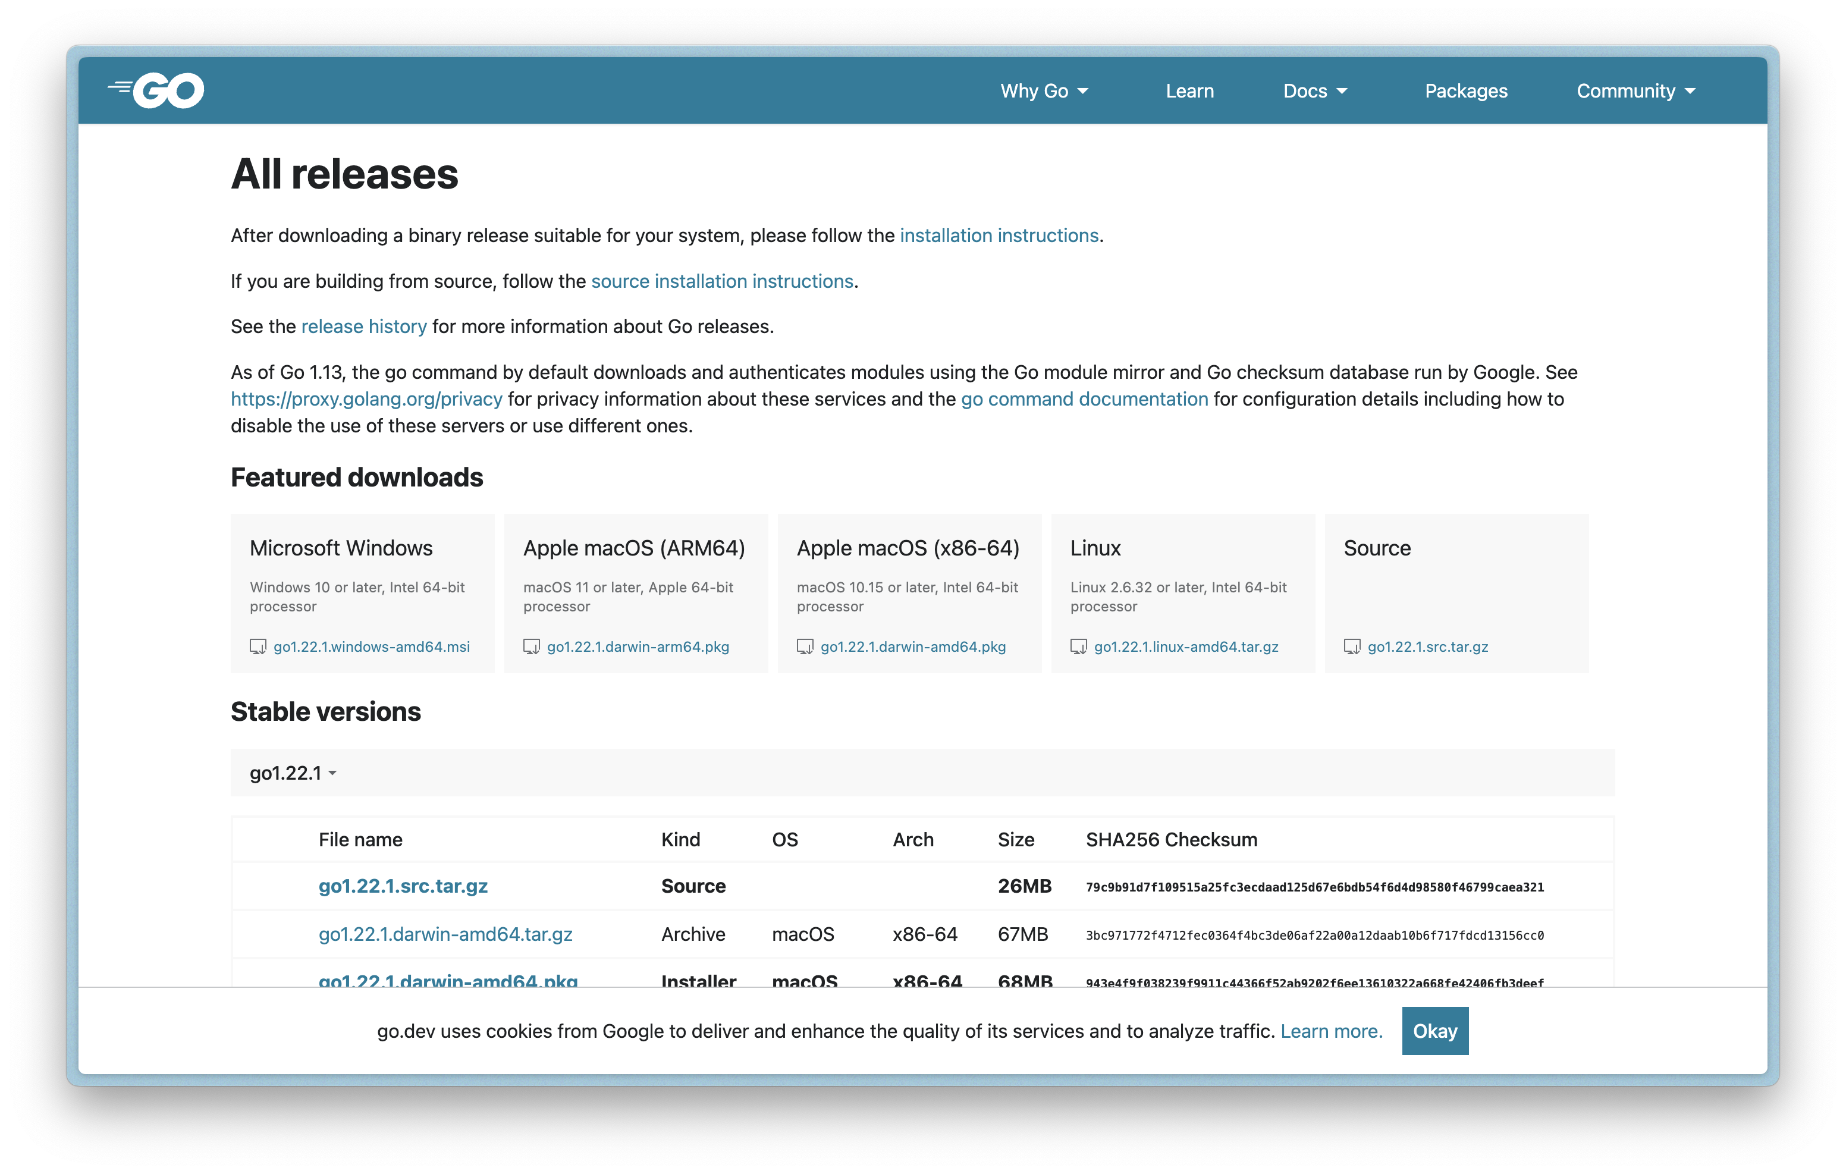The width and height of the screenshot is (1846, 1174).
Task: Click go1.22.1.src.tar.gz in the stable versions table
Action: point(403,886)
